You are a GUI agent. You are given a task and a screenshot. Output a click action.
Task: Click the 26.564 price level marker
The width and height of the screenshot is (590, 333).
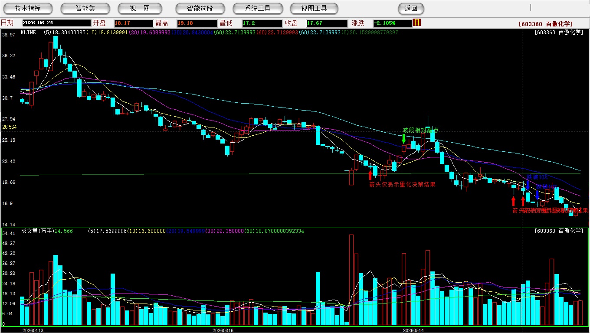click(x=9, y=127)
